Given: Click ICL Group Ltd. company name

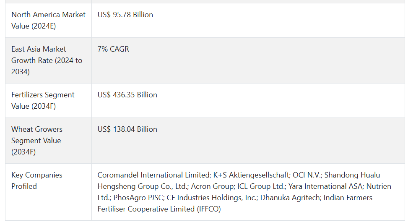Looking at the screenshot, I should [261, 186].
